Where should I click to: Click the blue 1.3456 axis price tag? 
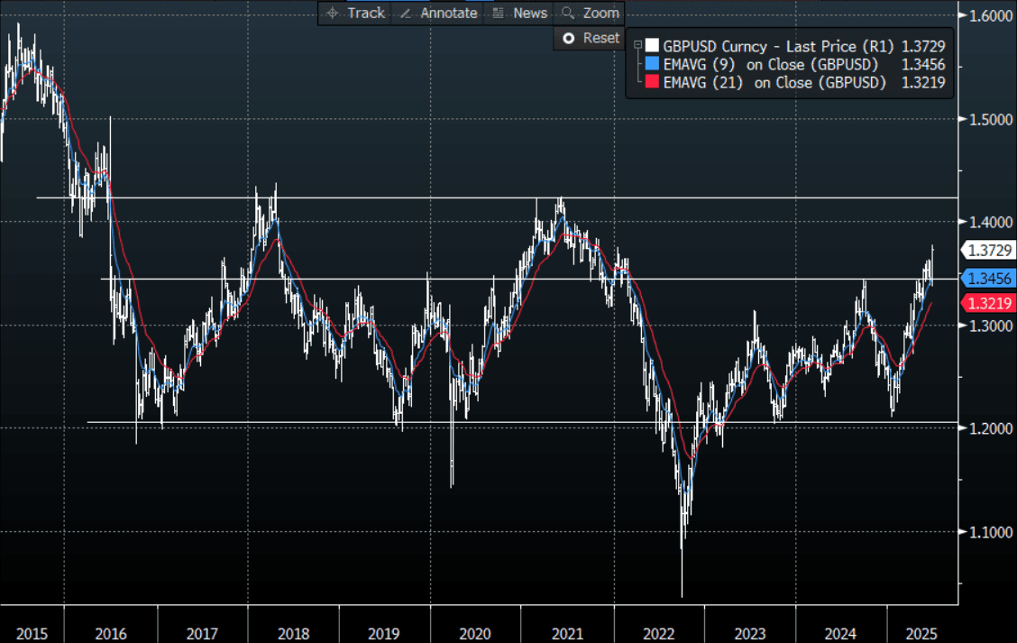point(987,279)
